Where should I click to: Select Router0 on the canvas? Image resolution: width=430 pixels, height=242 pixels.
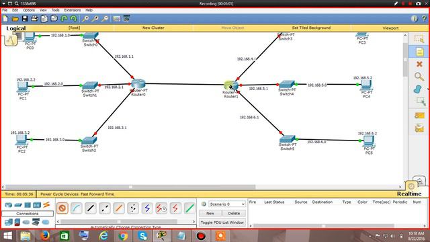(138, 83)
